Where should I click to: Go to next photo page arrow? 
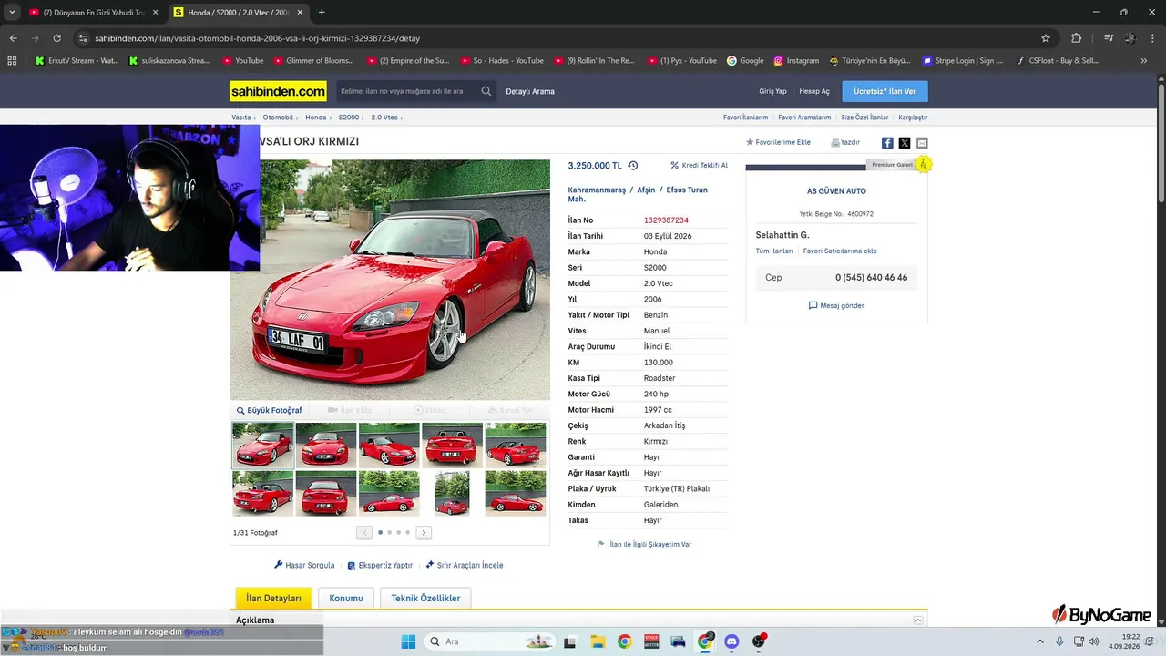click(424, 532)
